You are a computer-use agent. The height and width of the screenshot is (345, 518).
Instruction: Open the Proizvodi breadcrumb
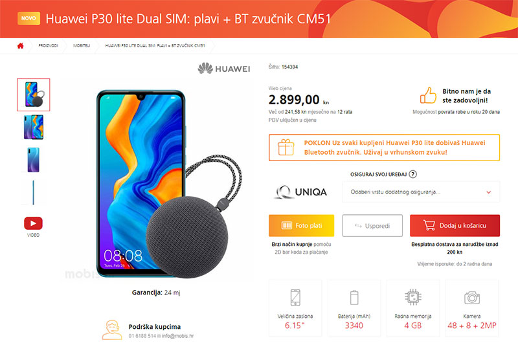click(x=48, y=45)
